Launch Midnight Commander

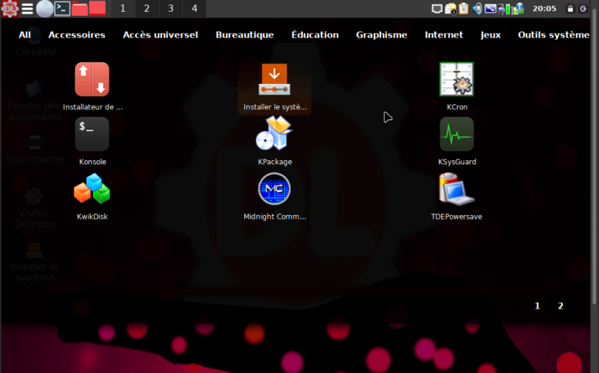point(275,189)
